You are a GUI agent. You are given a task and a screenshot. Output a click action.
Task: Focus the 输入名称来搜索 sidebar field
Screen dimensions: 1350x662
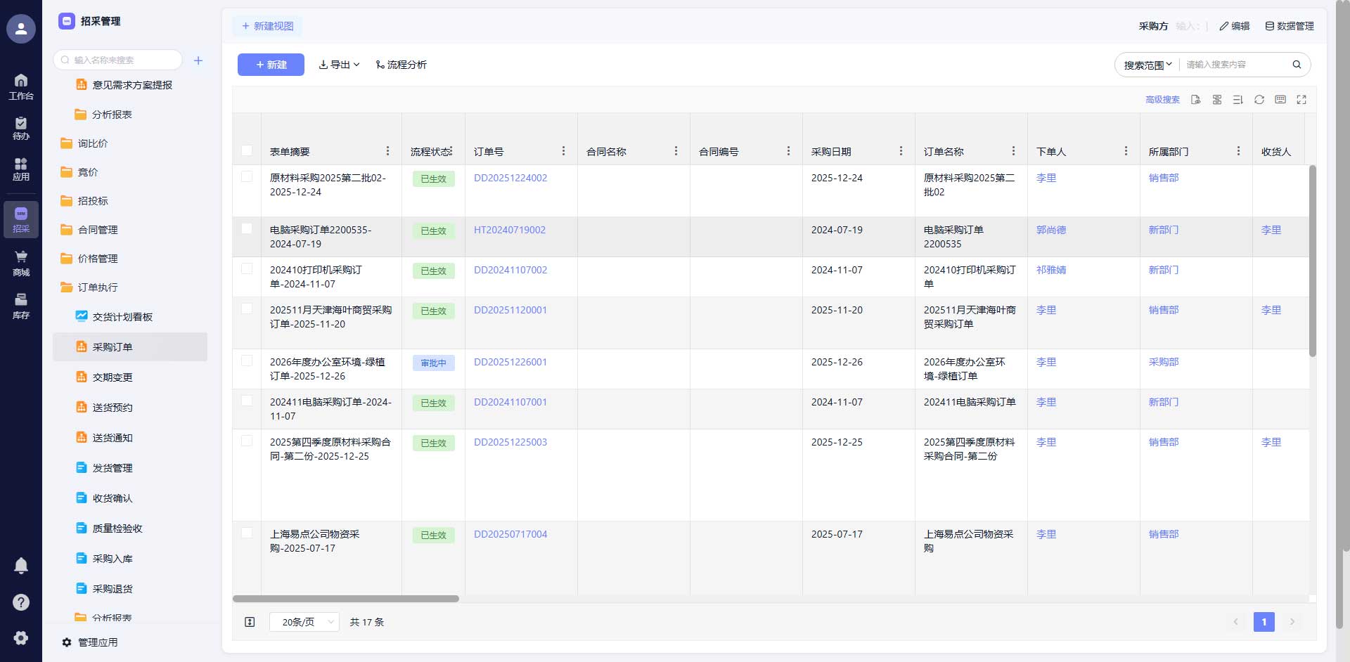click(118, 60)
